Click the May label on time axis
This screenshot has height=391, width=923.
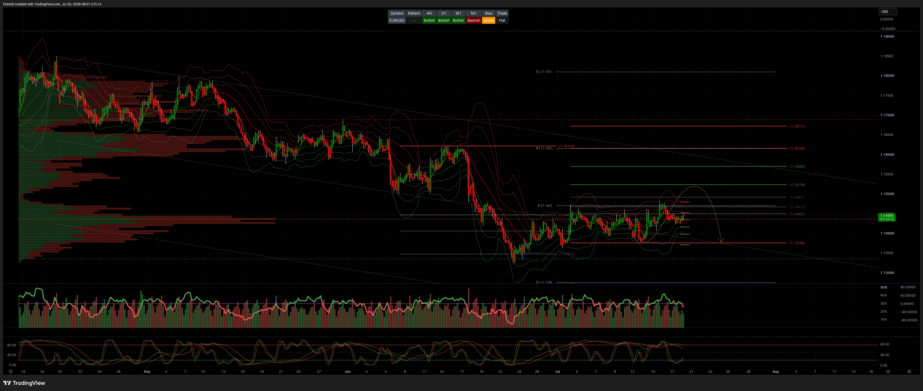147,372
